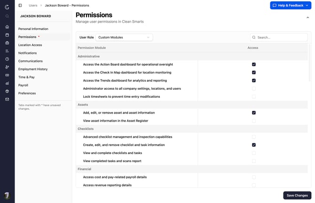Click the Save Changes button
Image resolution: width=315 pixels, height=203 pixels.
[297, 195]
